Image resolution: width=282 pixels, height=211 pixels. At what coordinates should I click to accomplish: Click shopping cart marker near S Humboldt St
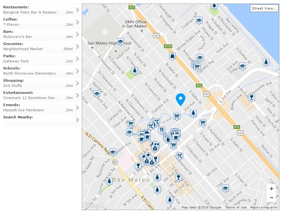coord(203,123)
